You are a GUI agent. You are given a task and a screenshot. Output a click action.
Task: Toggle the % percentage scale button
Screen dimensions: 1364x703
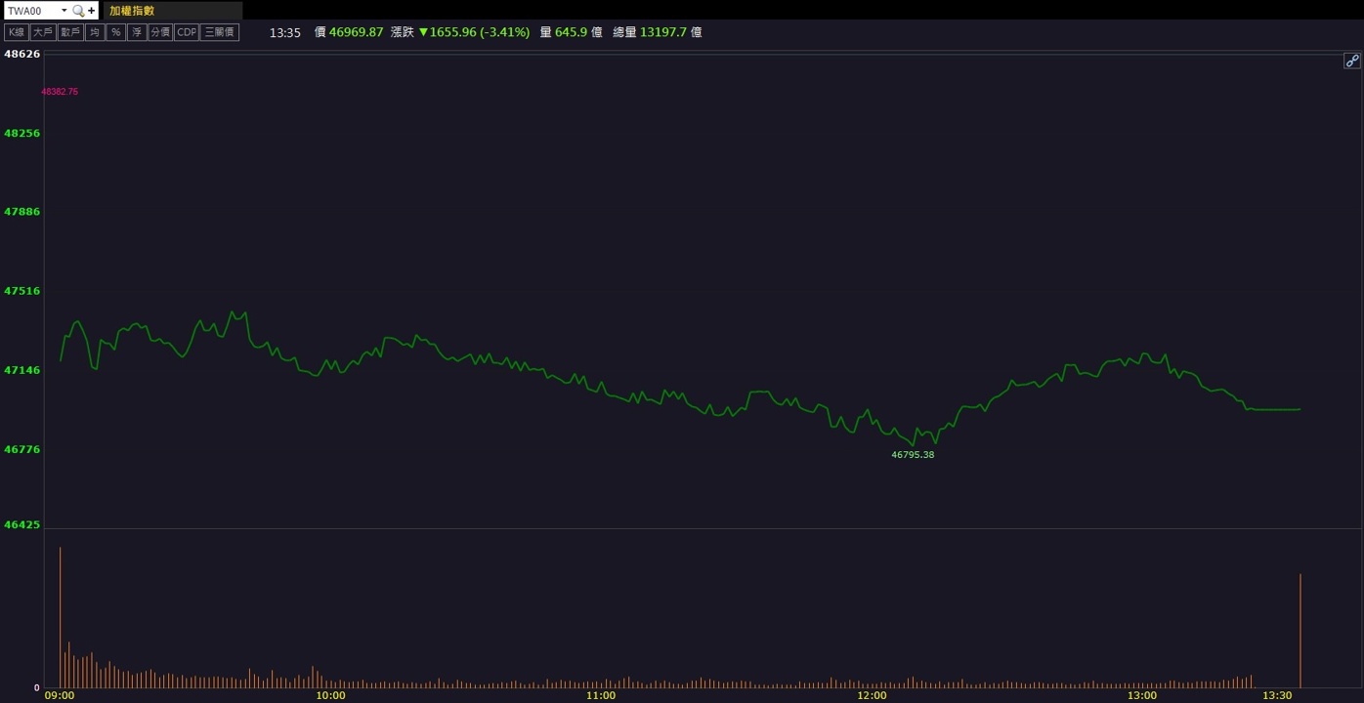(x=116, y=32)
